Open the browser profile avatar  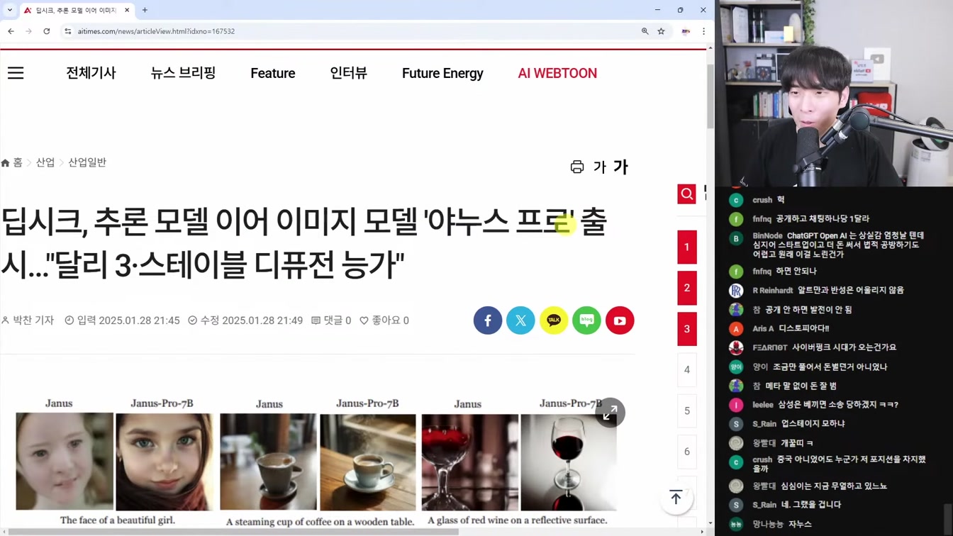pos(686,31)
